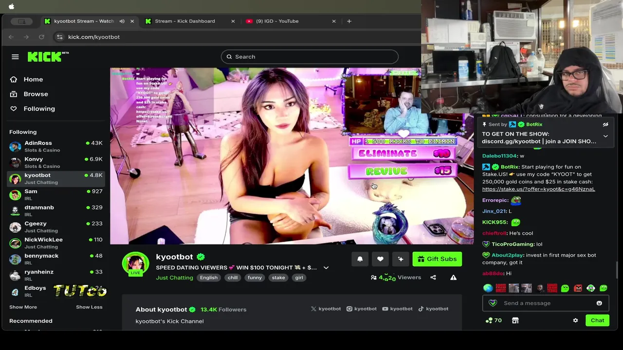This screenshot has width=623, height=350.
Task: Open the chat shop storefront icon
Action: (515, 320)
